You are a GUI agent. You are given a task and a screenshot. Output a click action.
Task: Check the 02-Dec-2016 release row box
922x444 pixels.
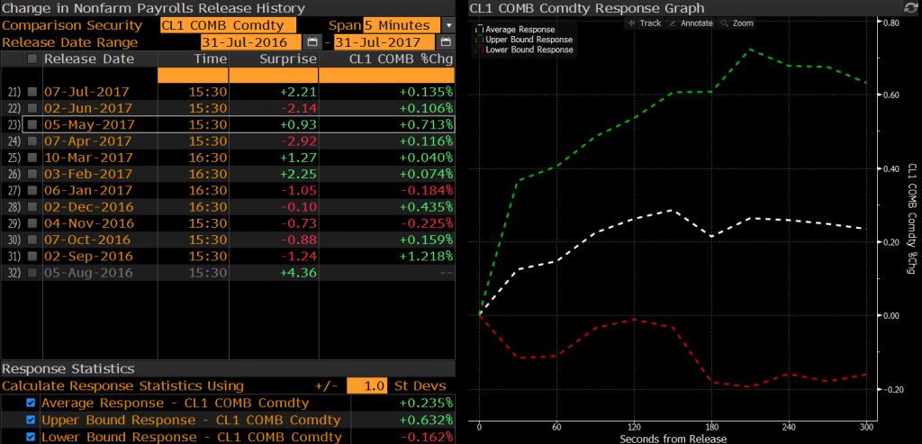pyautogui.click(x=32, y=207)
